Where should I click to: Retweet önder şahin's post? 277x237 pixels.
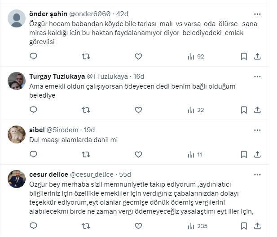tap(86, 56)
